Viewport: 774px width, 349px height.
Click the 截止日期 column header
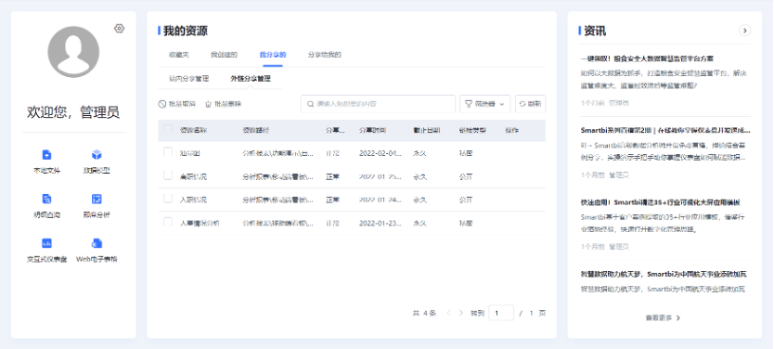[x=427, y=130]
